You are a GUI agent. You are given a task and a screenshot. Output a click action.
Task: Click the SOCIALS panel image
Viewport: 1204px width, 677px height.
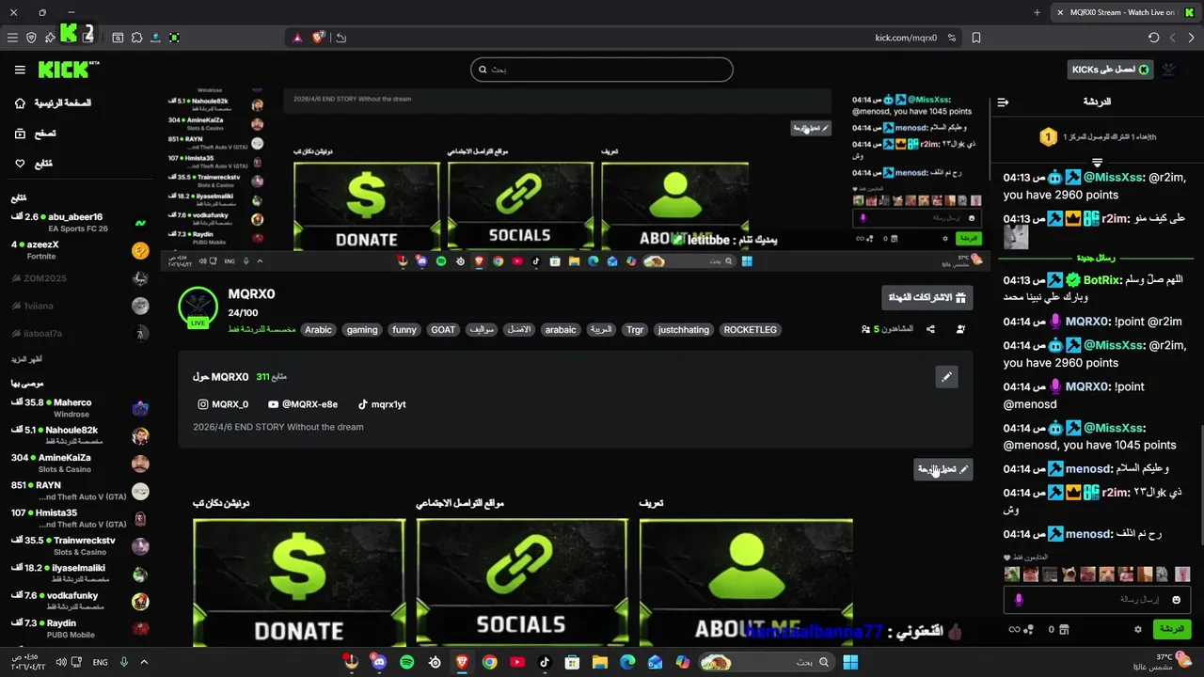click(522, 581)
